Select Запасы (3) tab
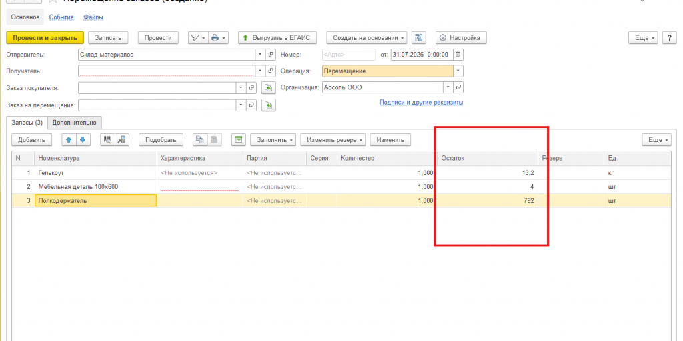 [27, 123]
